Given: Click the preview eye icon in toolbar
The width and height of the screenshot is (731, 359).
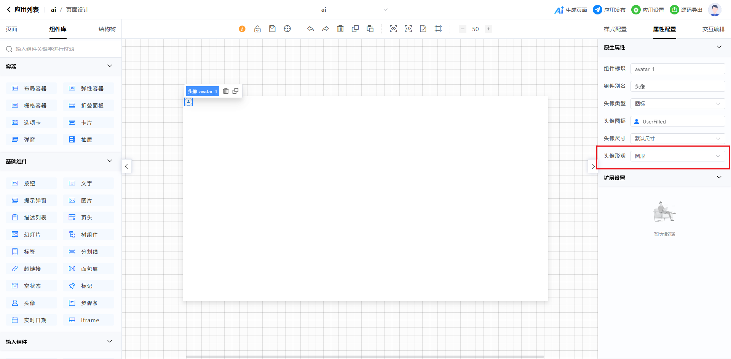Looking at the screenshot, I should click(393, 29).
